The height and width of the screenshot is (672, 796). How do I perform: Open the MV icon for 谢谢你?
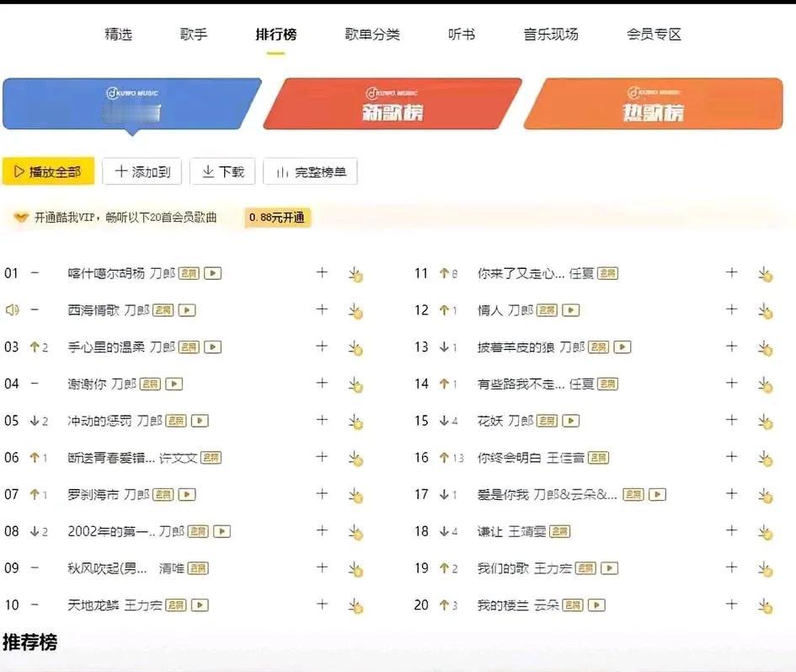tap(174, 384)
